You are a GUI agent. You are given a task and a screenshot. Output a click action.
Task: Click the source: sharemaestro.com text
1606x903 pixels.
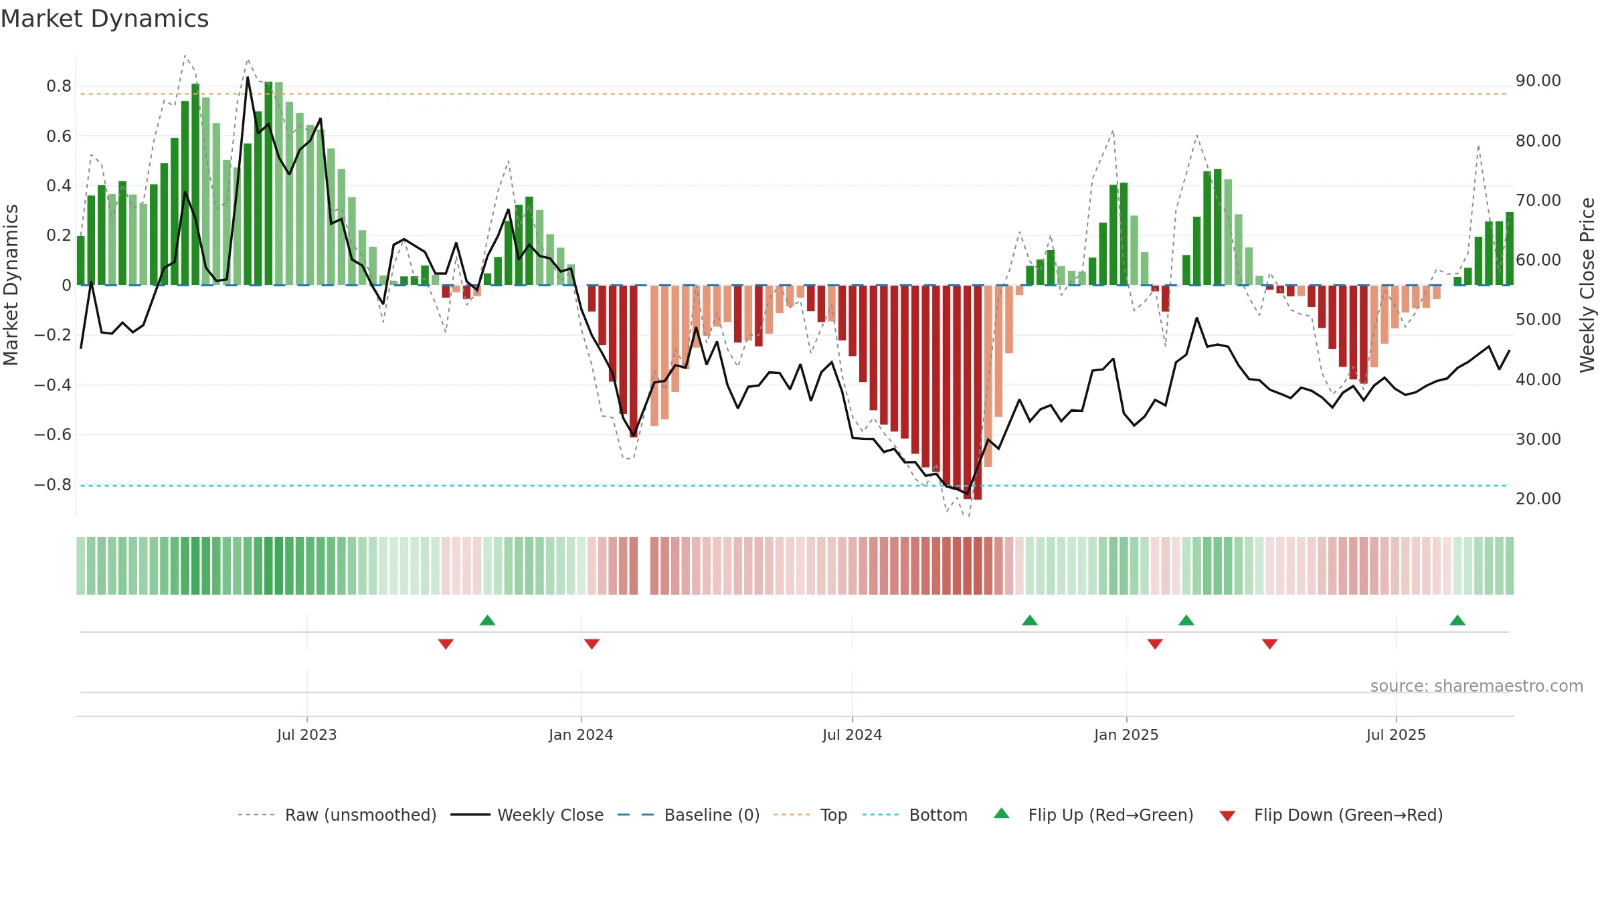click(1477, 686)
